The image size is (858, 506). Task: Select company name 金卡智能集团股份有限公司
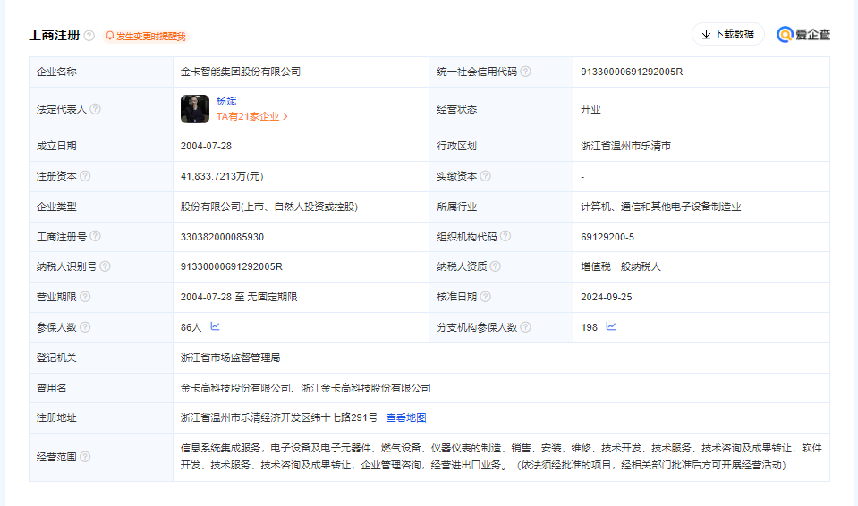pos(240,72)
